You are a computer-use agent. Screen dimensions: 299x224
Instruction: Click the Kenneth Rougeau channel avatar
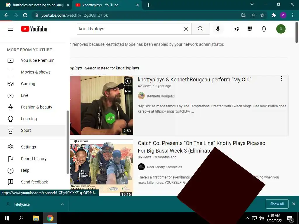coord(141,96)
